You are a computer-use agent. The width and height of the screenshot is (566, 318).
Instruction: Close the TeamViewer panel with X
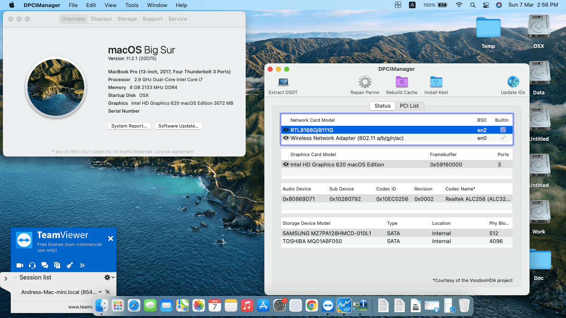[x=111, y=238]
